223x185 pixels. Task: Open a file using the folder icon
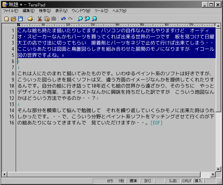pyautogui.click(x=14, y=19)
